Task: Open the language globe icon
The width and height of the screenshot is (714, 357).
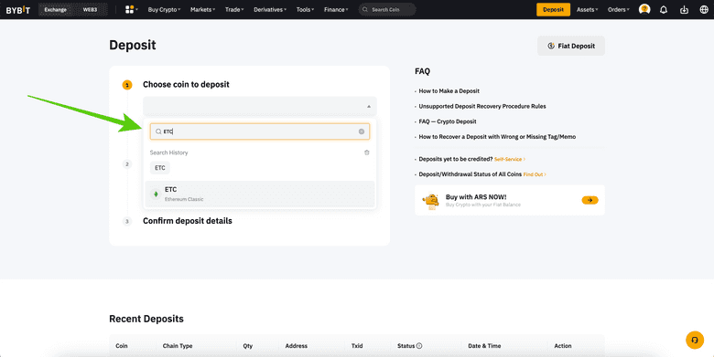Action: coord(704,9)
